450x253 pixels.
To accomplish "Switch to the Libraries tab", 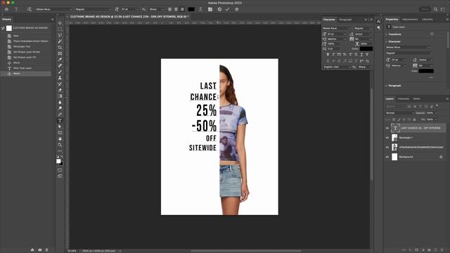I will click(427, 19).
